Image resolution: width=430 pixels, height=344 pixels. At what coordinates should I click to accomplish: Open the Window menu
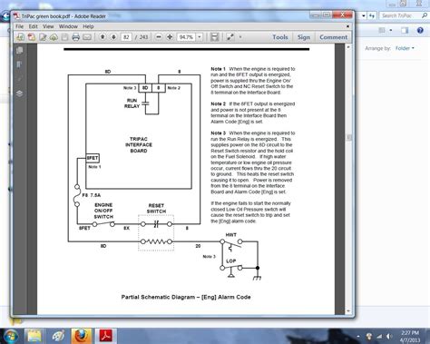[x=68, y=26]
